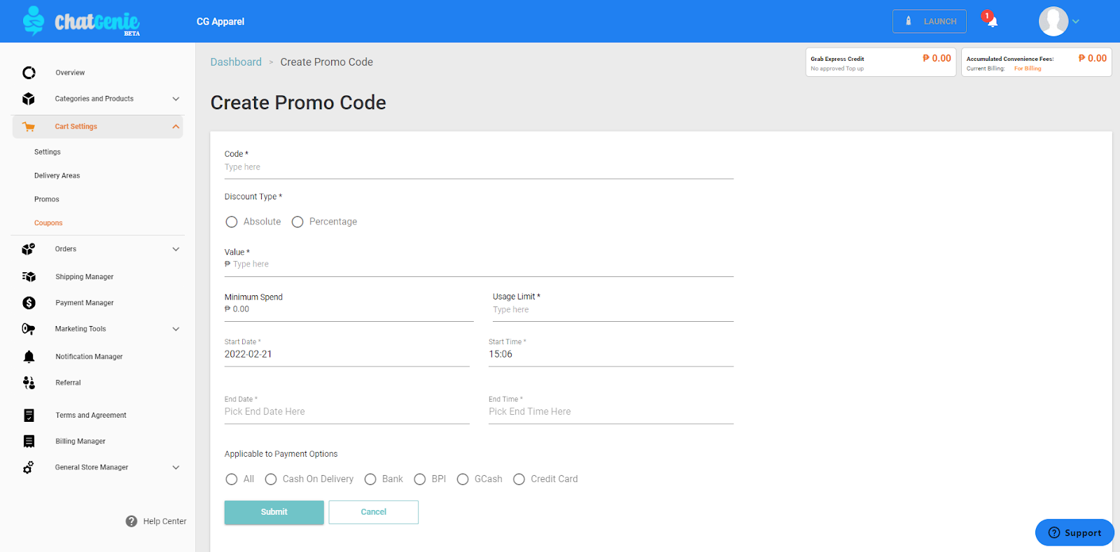Select Credit Card payment option
The image size is (1120, 552).
(x=519, y=479)
